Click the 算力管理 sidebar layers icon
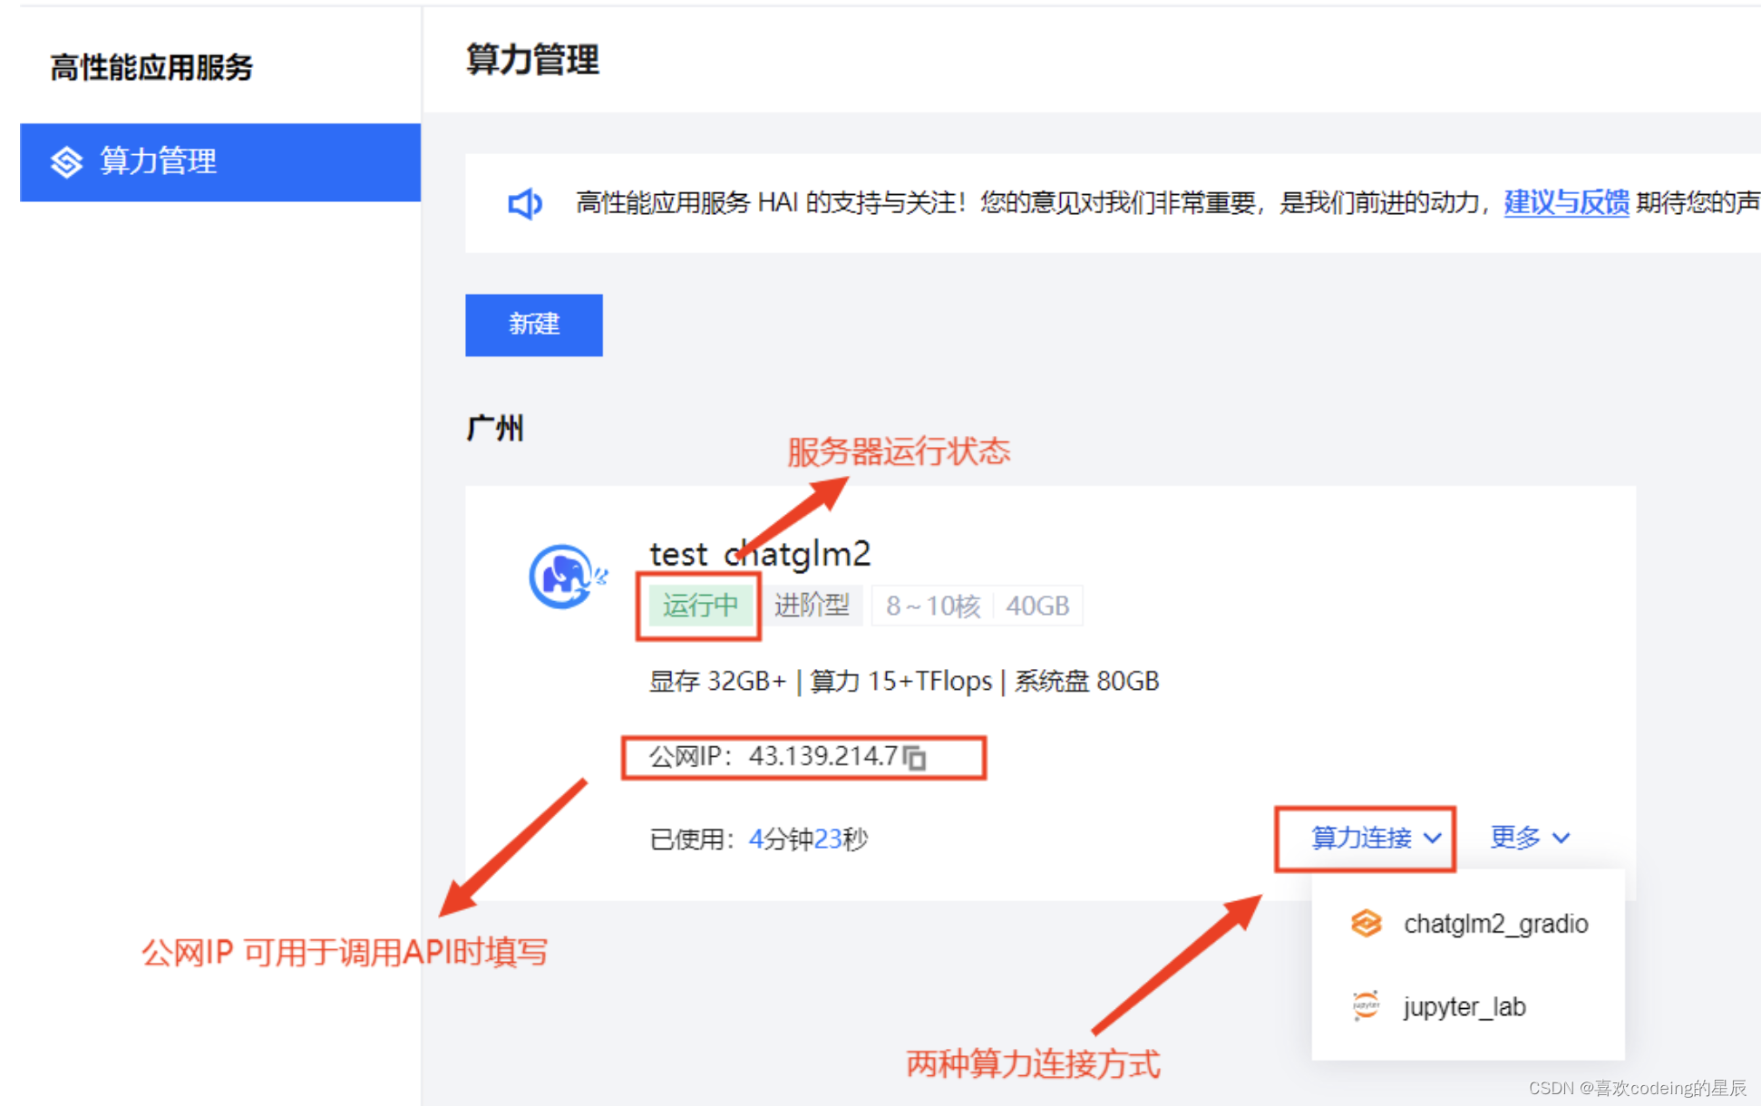 click(x=66, y=162)
